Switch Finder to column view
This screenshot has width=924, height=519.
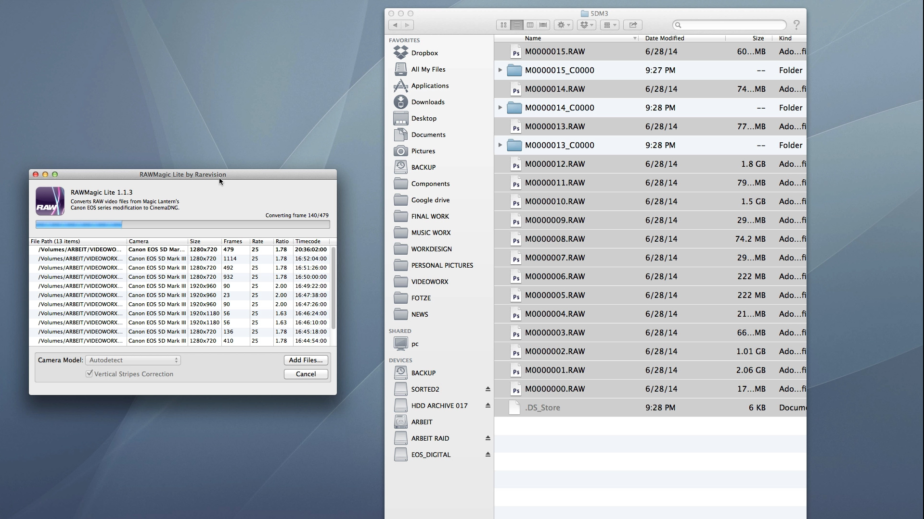530,25
